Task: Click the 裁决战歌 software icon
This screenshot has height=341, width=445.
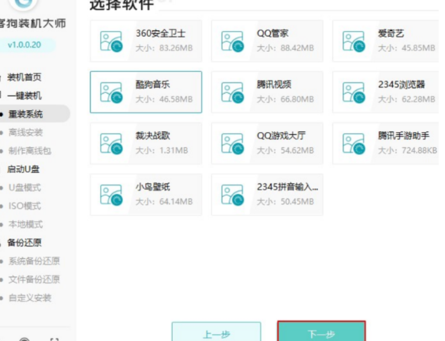Action: click(111, 144)
